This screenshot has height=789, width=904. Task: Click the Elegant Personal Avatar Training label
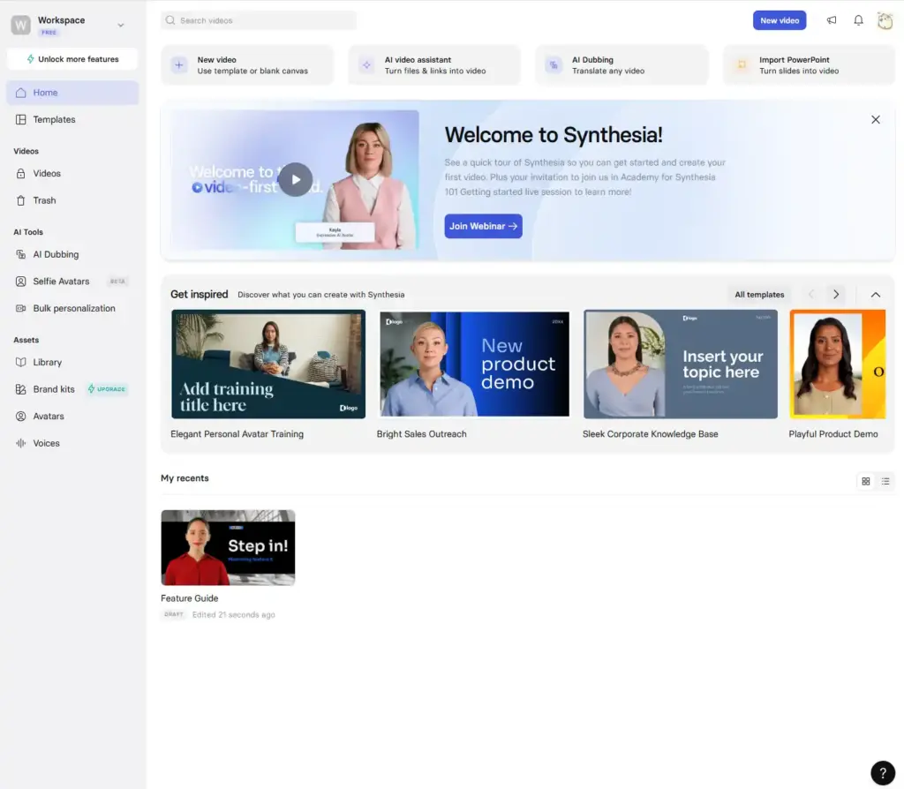coord(237,434)
